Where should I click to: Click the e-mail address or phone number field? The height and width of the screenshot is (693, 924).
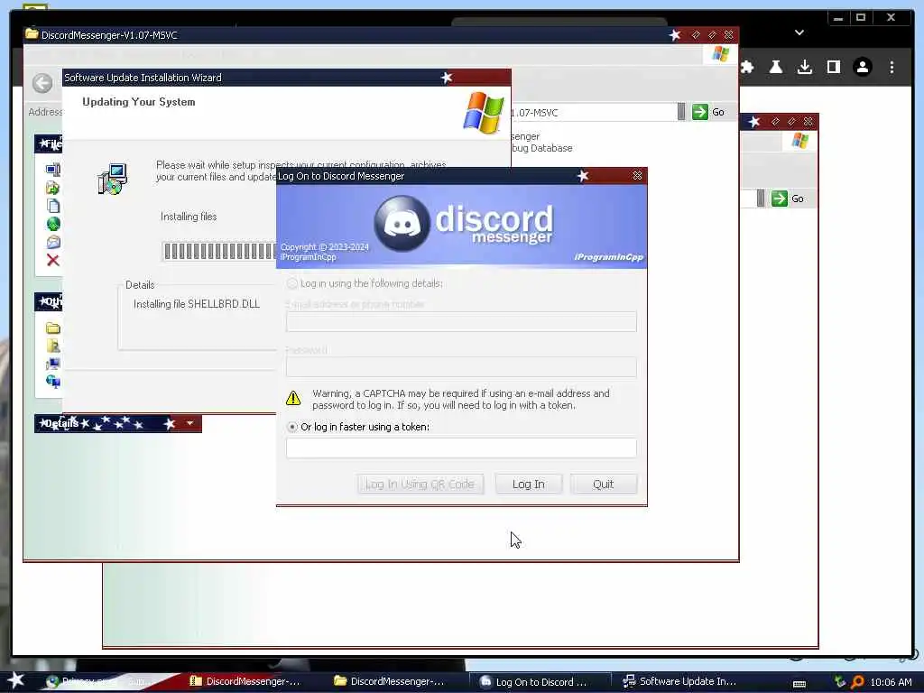tap(461, 322)
